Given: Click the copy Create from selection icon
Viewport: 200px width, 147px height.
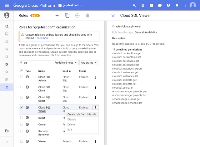Looking at the screenshot, I should pyautogui.click(x=67, y=16).
